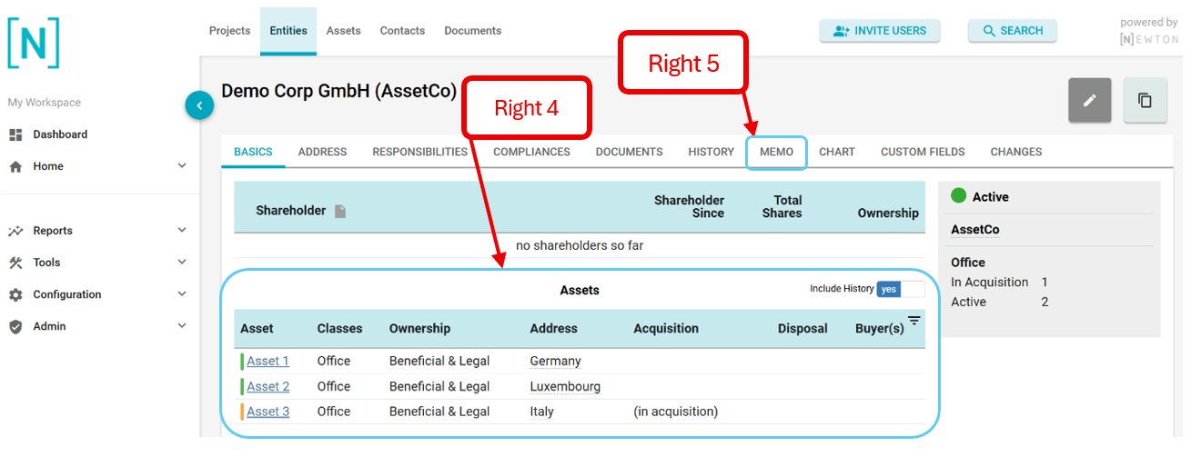1201x457 pixels.
Task: Select the COMPLIANCES tab
Action: coord(531,152)
